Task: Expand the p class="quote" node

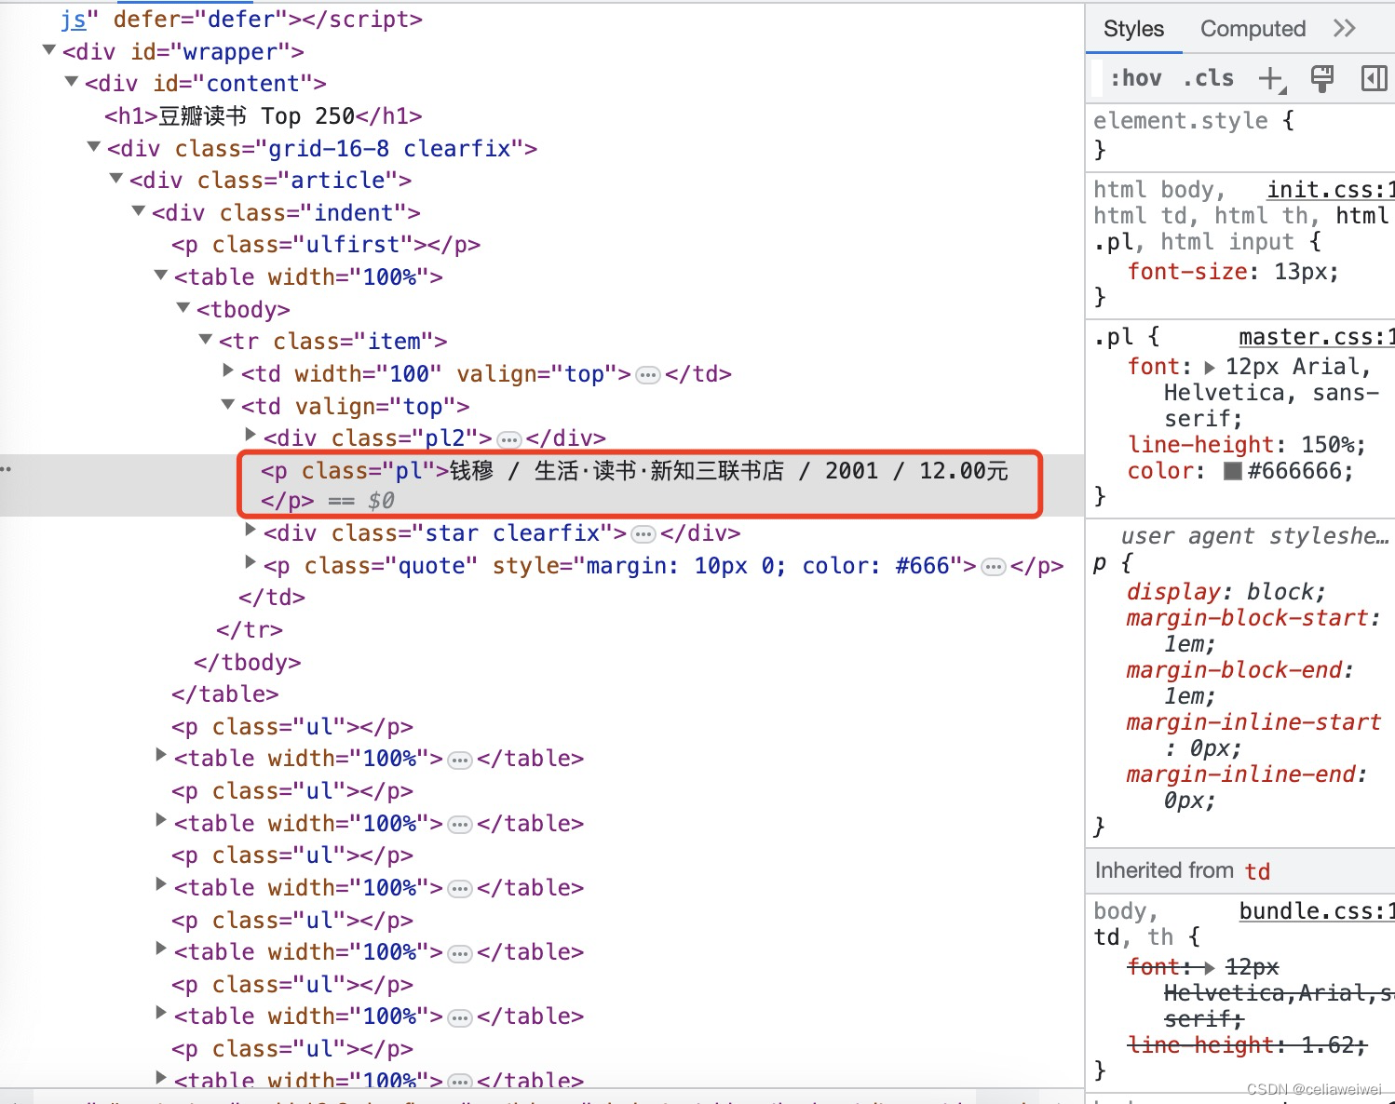Action: [251, 562]
